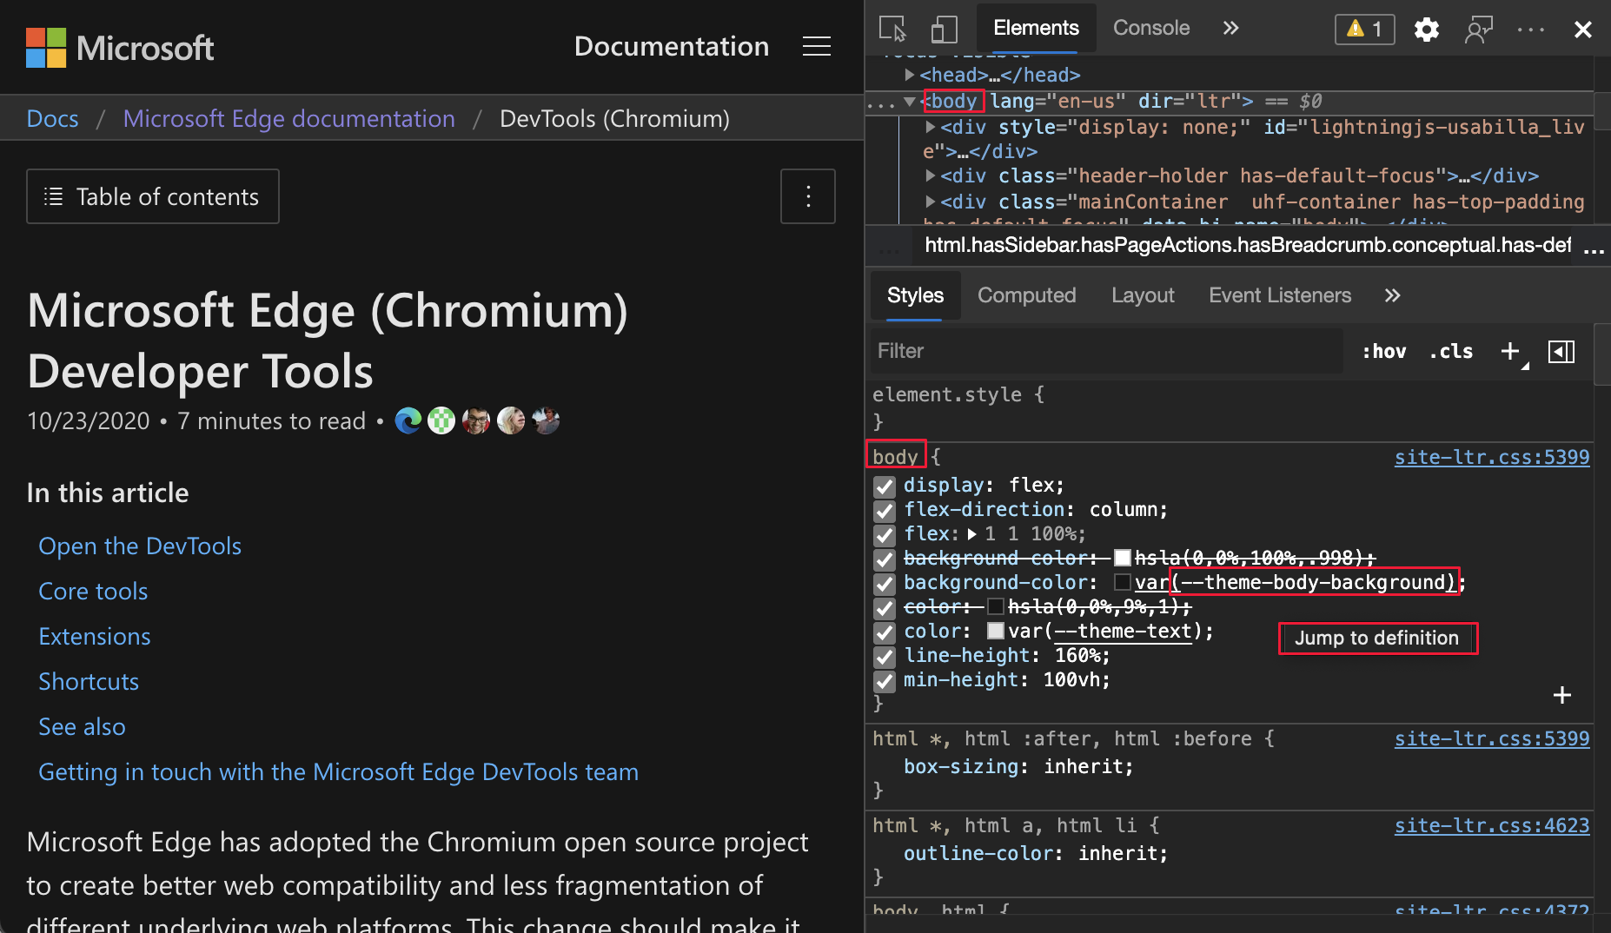Select the inspect element tool
The width and height of the screenshot is (1611, 933).
892,29
